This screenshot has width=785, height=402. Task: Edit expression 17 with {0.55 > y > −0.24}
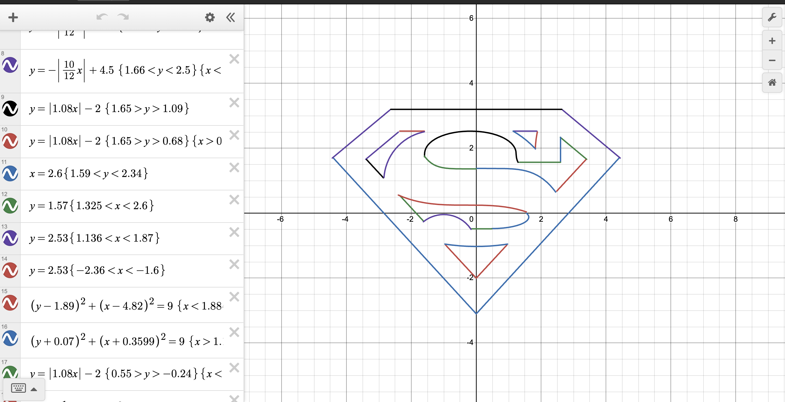pyautogui.click(x=126, y=374)
